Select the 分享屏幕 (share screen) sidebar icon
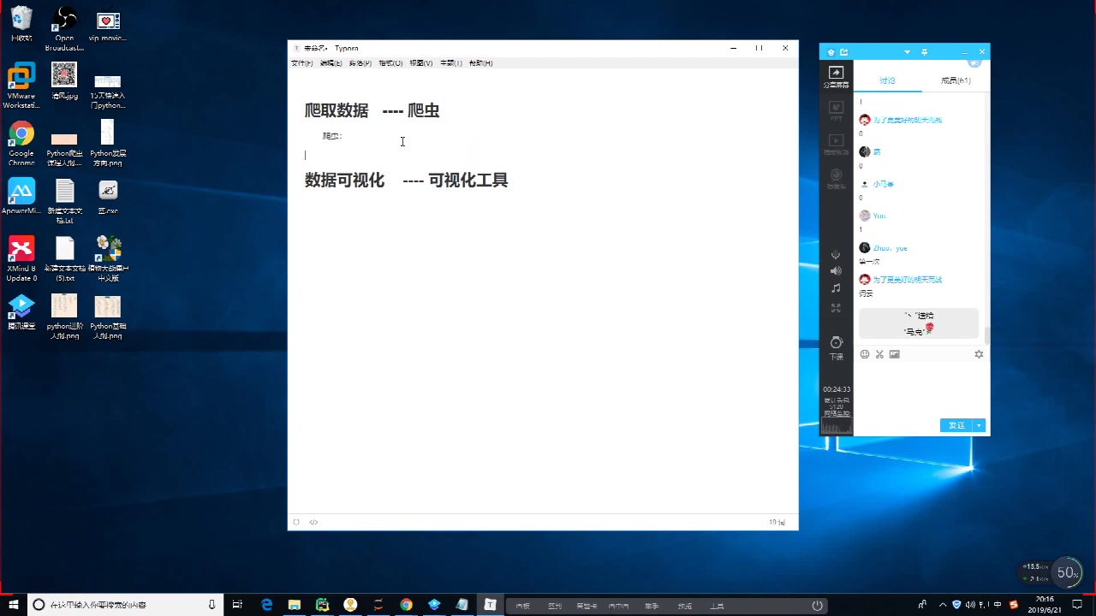Image resolution: width=1096 pixels, height=616 pixels. pyautogui.click(x=836, y=75)
